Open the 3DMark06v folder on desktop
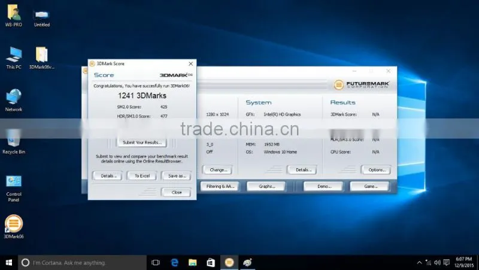 (x=42, y=58)
